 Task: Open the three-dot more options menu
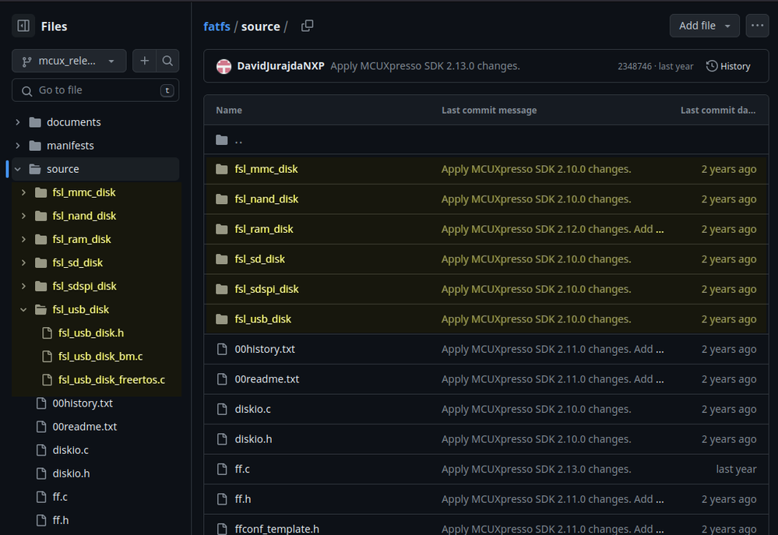coord(757,26)
